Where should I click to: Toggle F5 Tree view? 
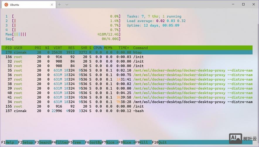pos(76,142)
